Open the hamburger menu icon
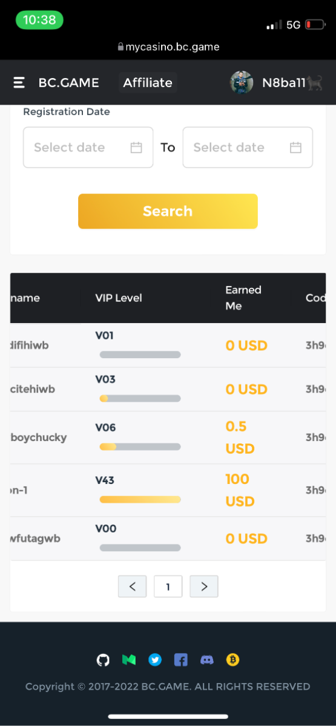 (x=19, y=83)
